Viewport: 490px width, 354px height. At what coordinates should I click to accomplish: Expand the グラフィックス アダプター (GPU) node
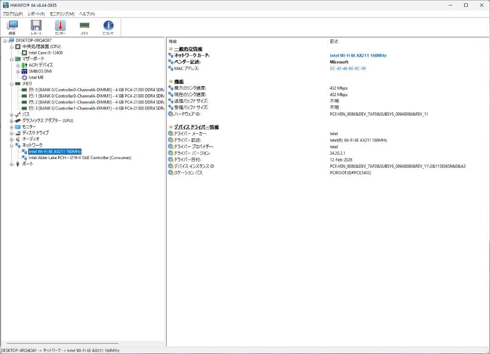pos(11,121)
